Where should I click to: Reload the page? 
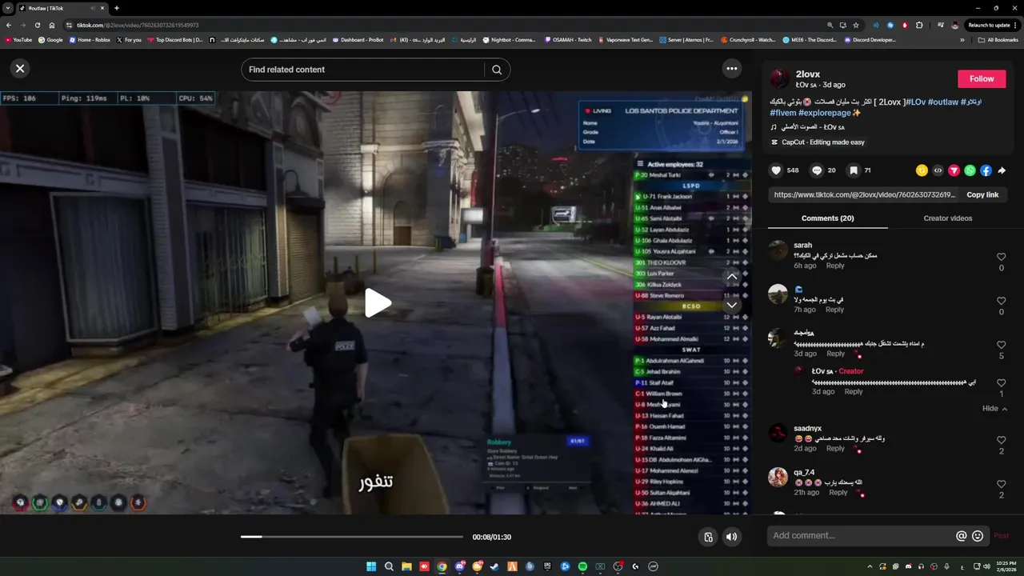(37, 25)
